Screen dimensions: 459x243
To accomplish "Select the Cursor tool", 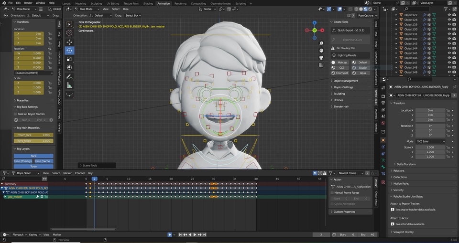I will (69, 32).
